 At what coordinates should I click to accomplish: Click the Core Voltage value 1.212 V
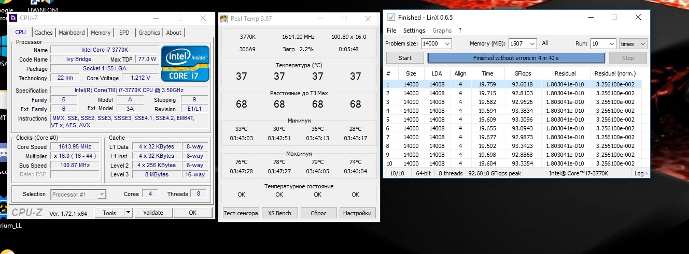point(140,78)
